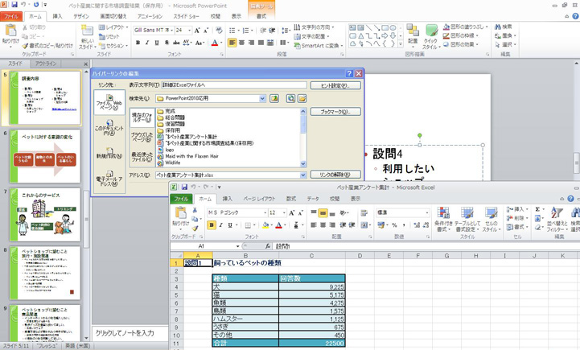
Task: Click ScreenTip (ヒント設定) button
Action: (x=335, y=85)
